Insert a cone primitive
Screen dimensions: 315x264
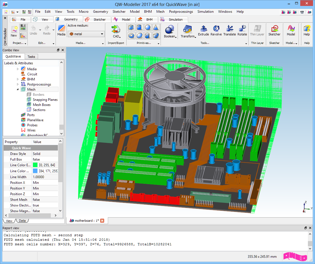coord(156,27)
